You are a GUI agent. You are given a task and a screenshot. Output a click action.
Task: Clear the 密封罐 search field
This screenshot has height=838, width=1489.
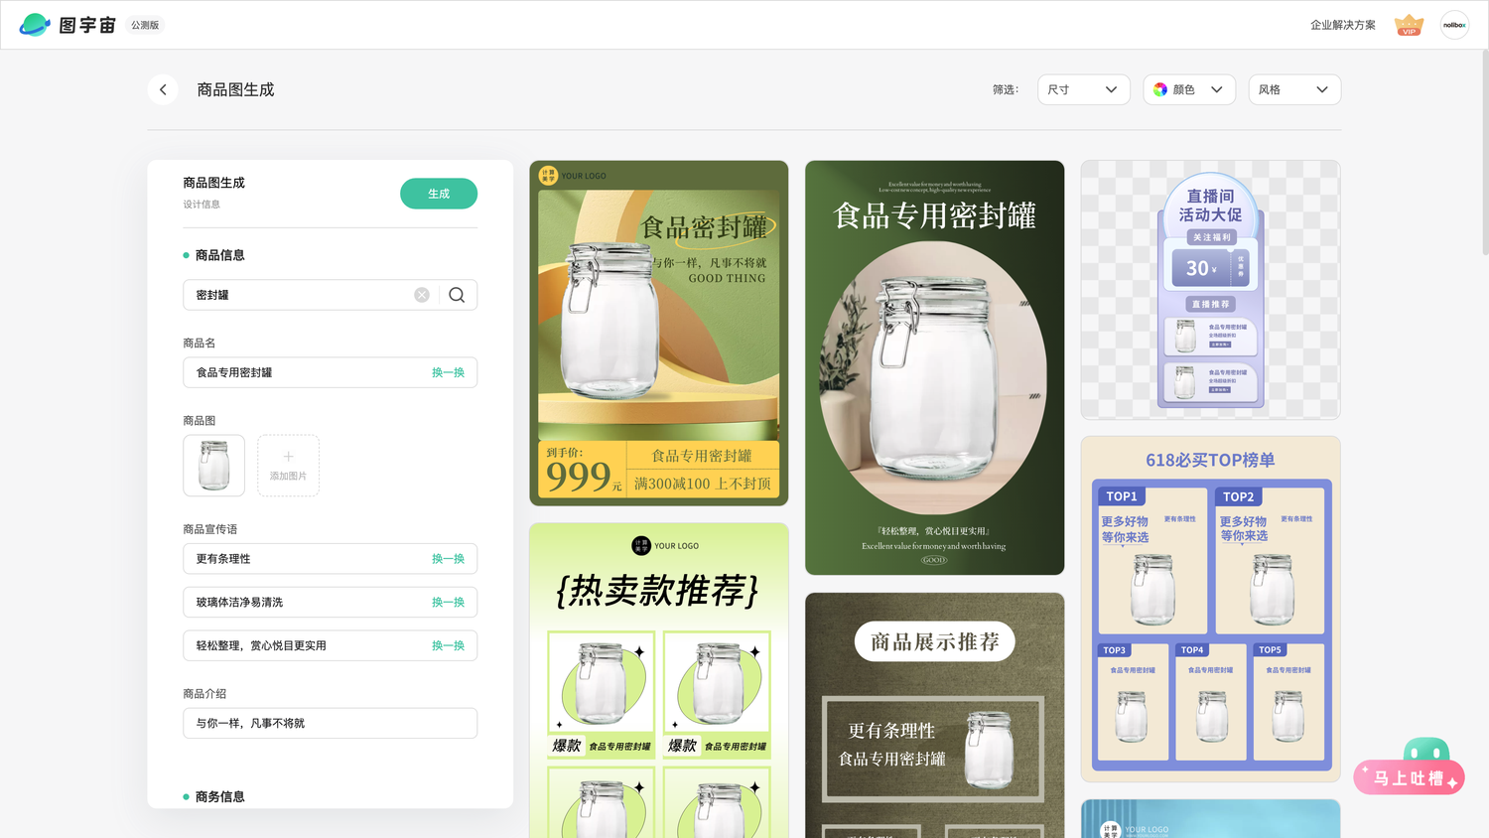coord(422,295)
